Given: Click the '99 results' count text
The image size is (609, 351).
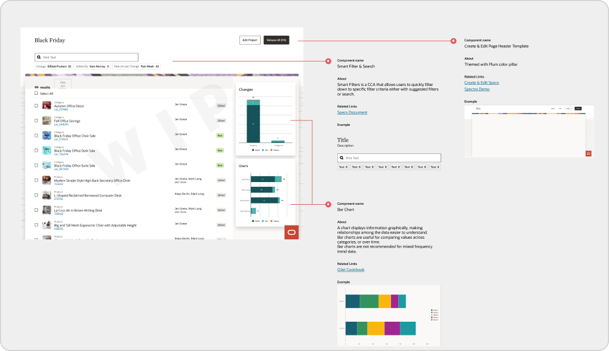Looking at the screenshot, I should click(42, 87).
